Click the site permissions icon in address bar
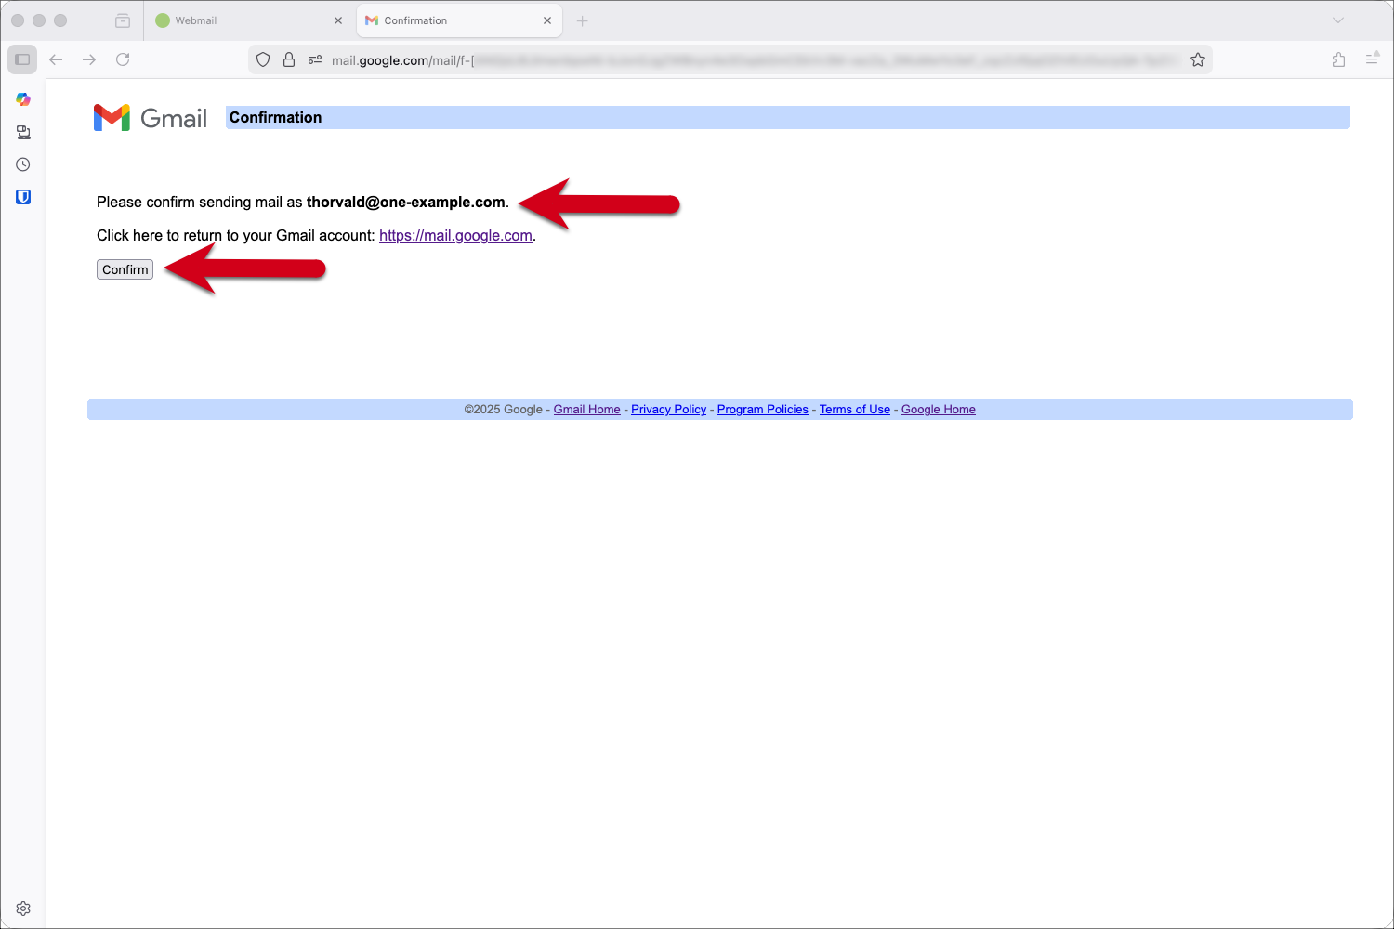The width and height of the screenshot is (1394, 929). [314, 59]
